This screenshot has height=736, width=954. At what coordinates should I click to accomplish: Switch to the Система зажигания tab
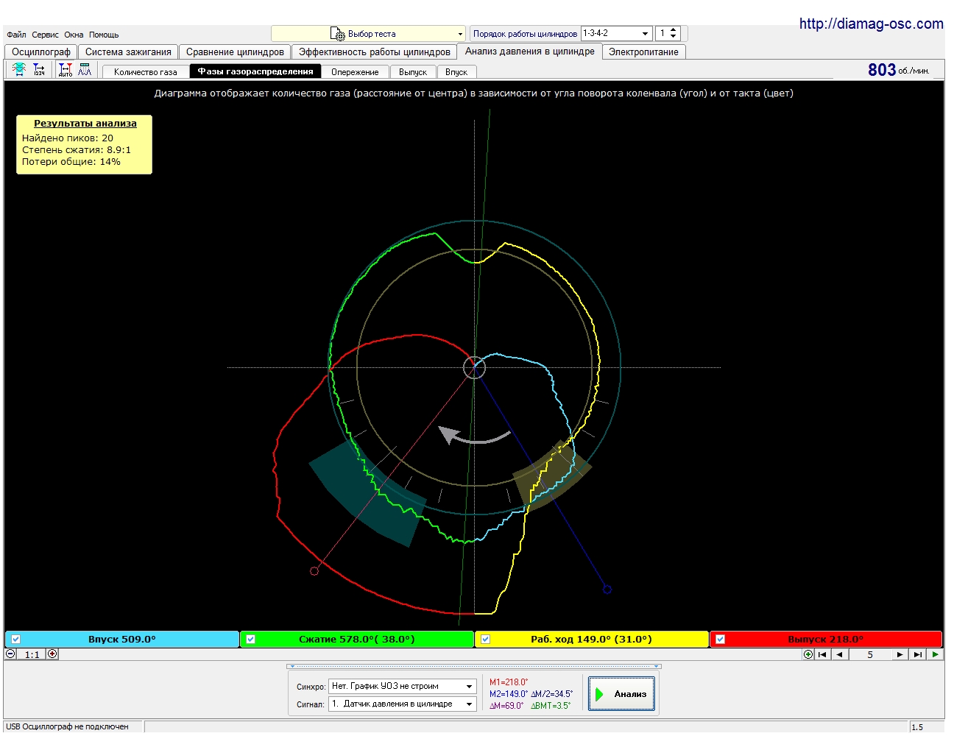pos(128,52)
